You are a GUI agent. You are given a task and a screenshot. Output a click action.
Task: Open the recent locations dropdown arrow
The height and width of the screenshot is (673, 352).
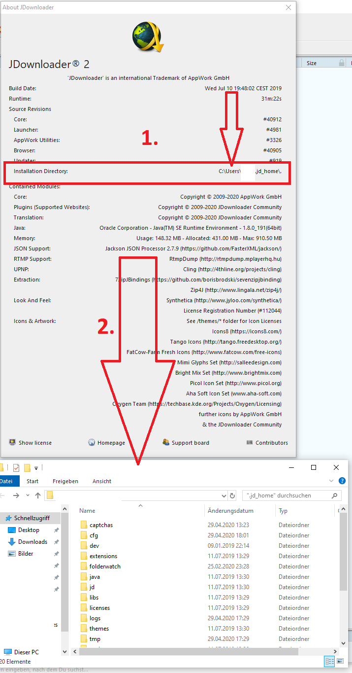[x=28, y=496]
